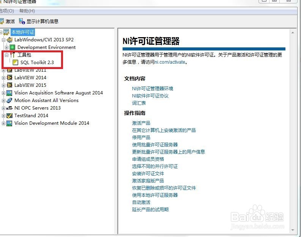This screenshot has height=237, width=301.
Task: Click the 激活 toolbar icon
Action: click(x=2, y=21)
